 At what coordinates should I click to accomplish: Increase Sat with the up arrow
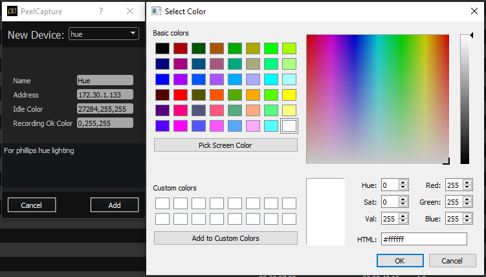click(403, 199)
